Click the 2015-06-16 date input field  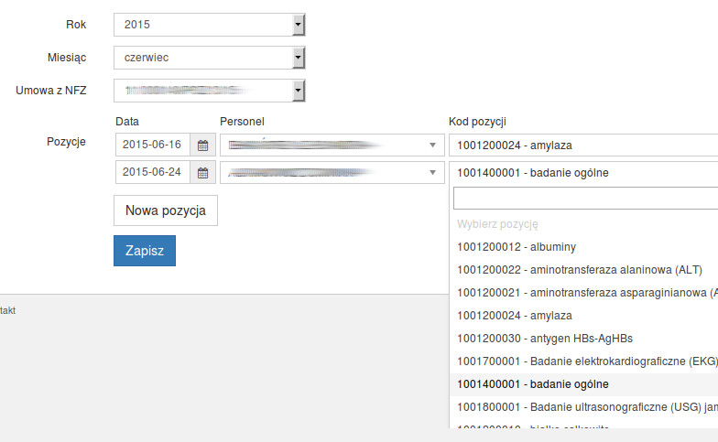tap(152, 145)
